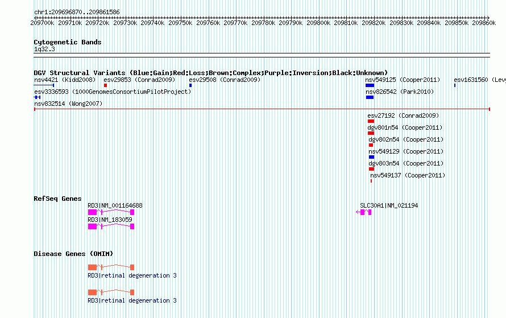
Task: Click the RefSeq Genes track title
Action: click(57, 199)
